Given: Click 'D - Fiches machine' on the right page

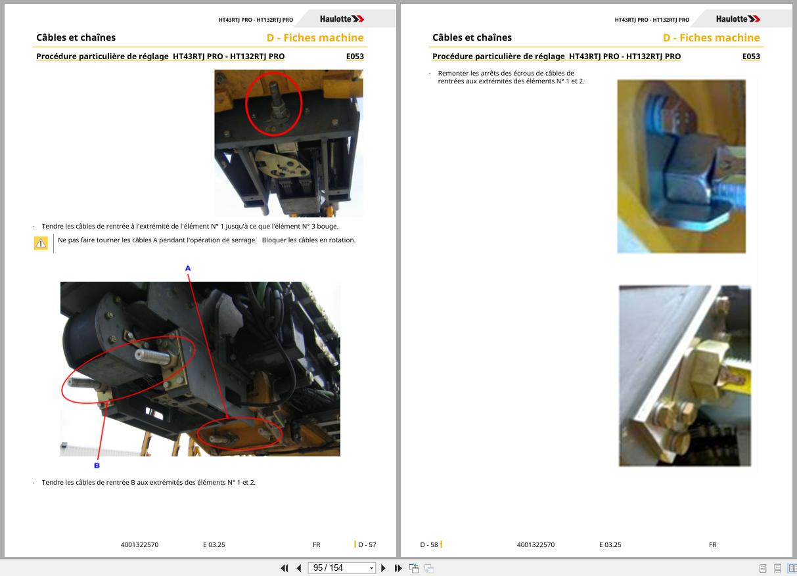Looking at the screenshot, I should tap(711, 37).
